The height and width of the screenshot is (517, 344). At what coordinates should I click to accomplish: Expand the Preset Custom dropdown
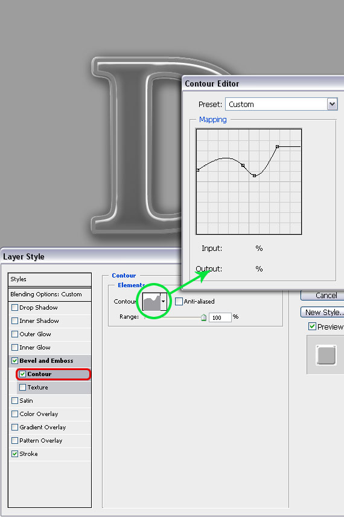tap(332, 104)
